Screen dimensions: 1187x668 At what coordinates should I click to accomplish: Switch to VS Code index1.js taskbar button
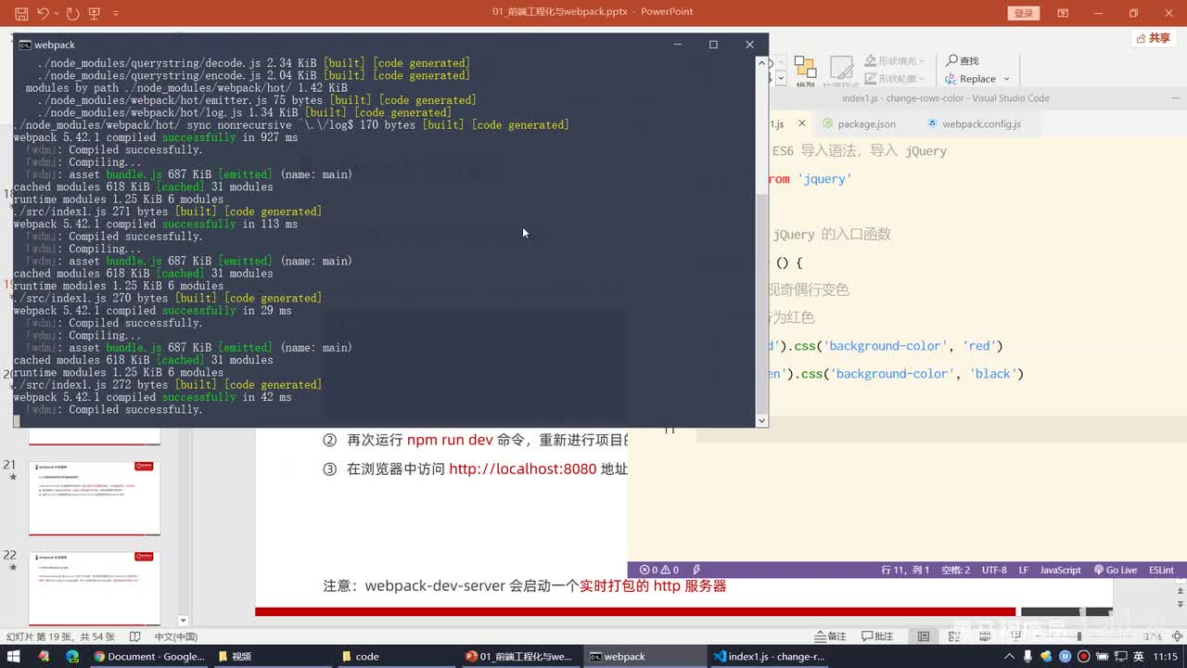[770, 656]
